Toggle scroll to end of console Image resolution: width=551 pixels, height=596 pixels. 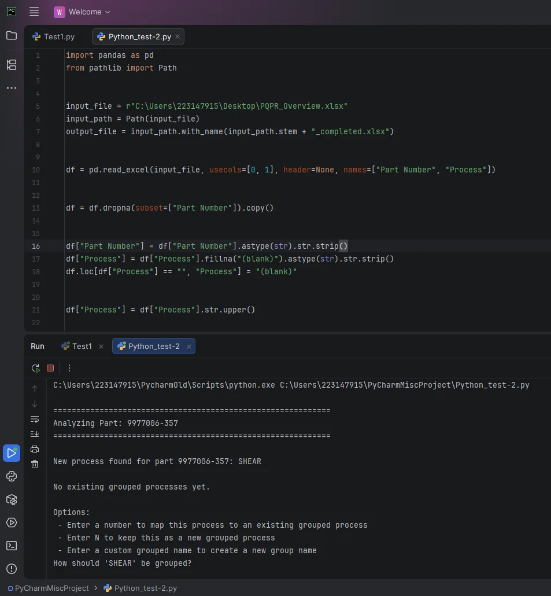(x=35, y=434)
